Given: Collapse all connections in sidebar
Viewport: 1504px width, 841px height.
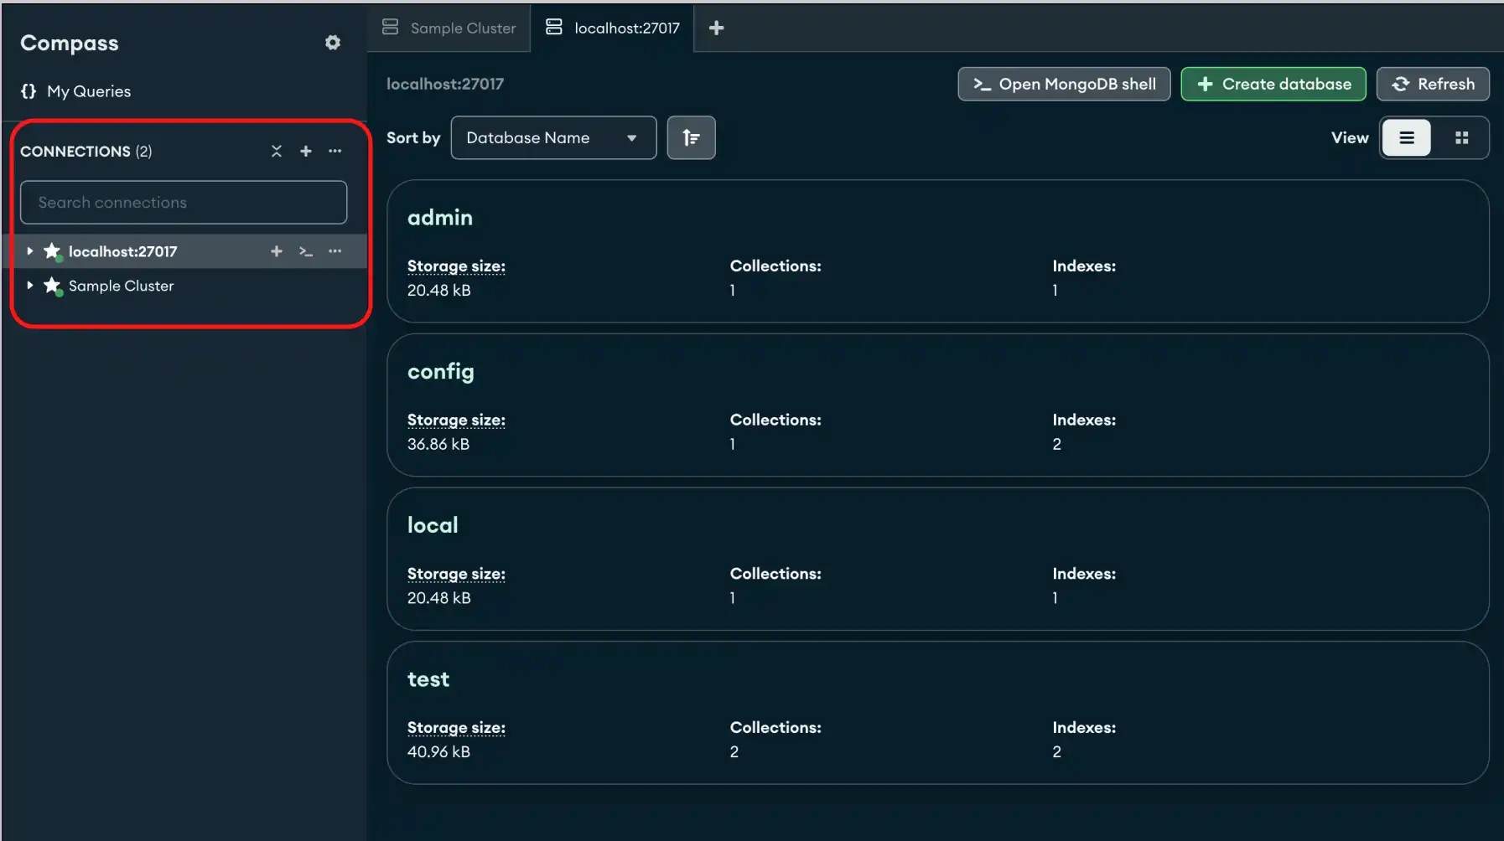Looking at the screenshot, I should (277, 151).
